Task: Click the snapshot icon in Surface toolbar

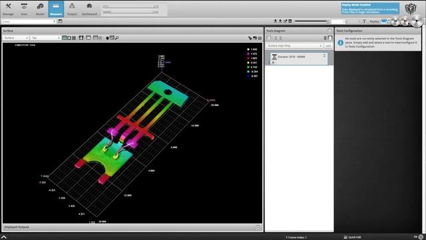Action: 255,38
